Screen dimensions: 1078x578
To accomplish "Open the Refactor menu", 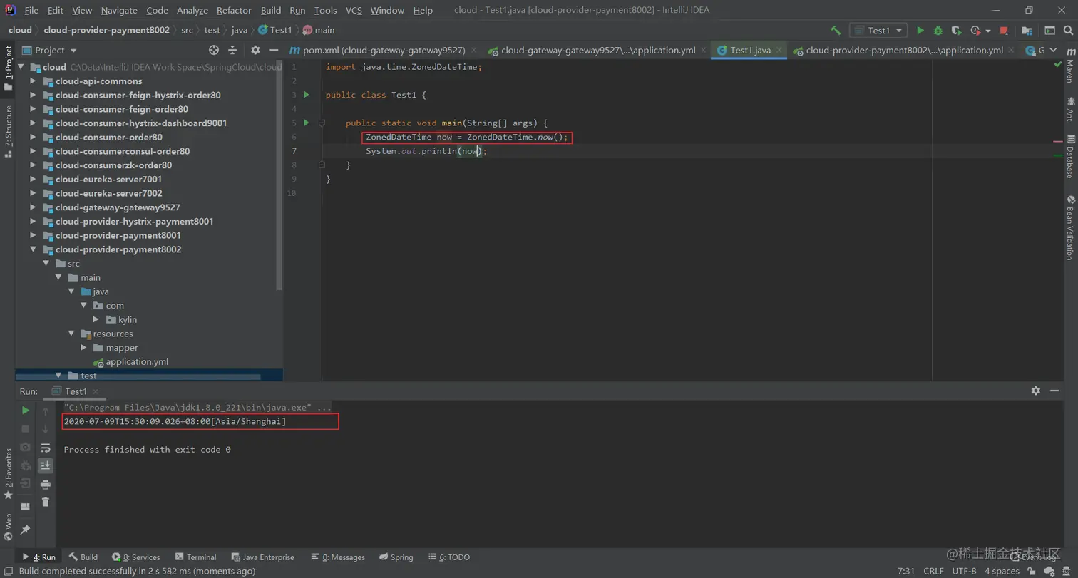I will 234,10.
